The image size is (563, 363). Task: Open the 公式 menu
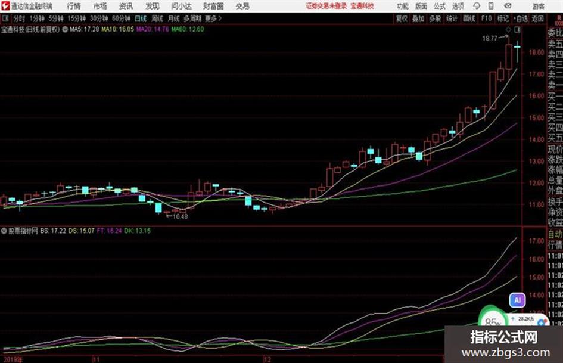point(440,6)
